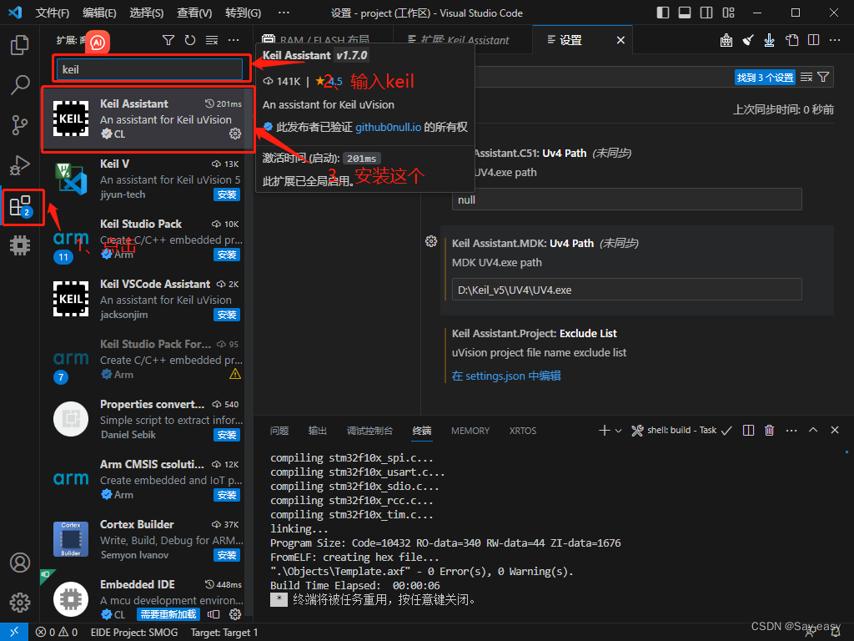The image size is (854, 641).
Task: Open the Extensions view icon
Action: click(22, 207)
